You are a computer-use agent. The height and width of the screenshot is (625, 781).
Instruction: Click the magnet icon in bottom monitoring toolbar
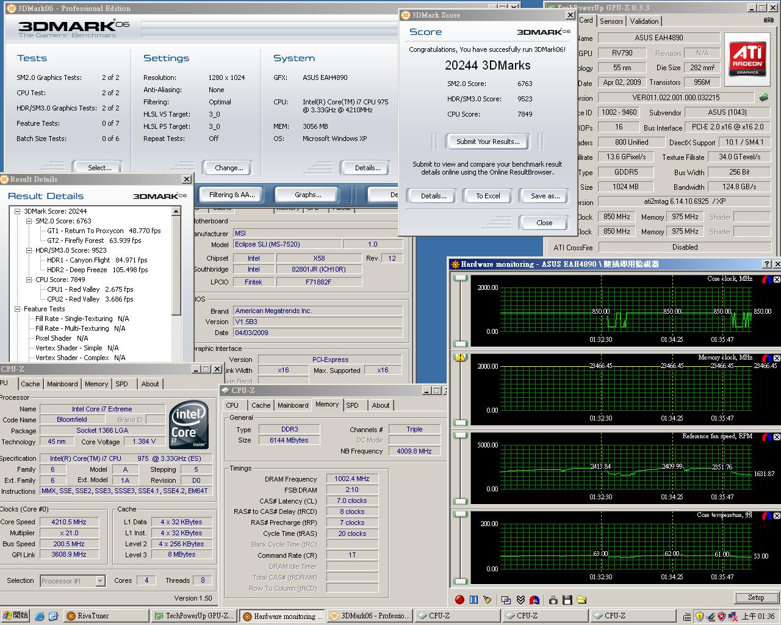(534, 600)
